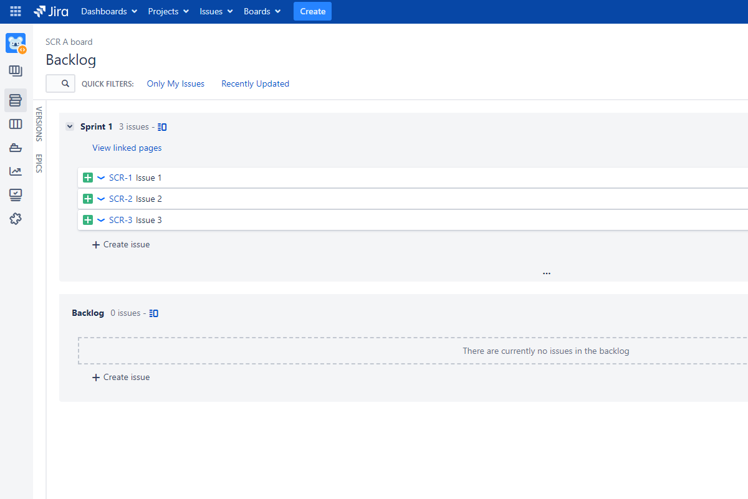Toggle the Only My Issues quick filter
The height and width of the screenshot is (499, 748).
[x=176, y=83]
